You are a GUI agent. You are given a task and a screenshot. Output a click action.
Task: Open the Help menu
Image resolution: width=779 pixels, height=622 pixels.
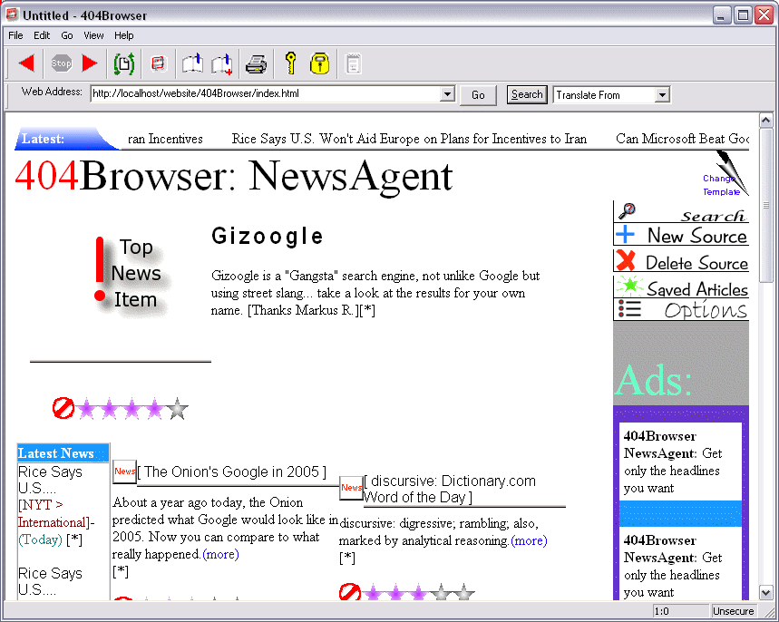point(123,35)
